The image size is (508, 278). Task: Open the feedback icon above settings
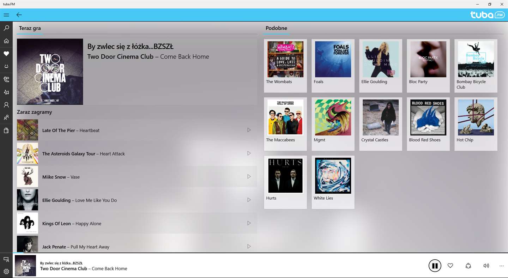6,259
